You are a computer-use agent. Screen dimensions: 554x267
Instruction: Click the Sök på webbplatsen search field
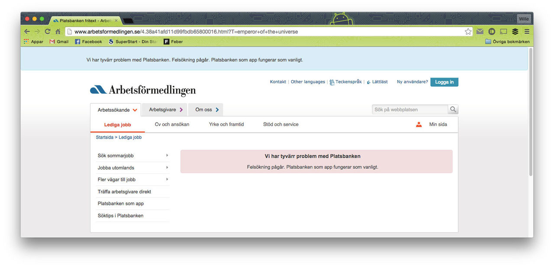pos(409,110)
